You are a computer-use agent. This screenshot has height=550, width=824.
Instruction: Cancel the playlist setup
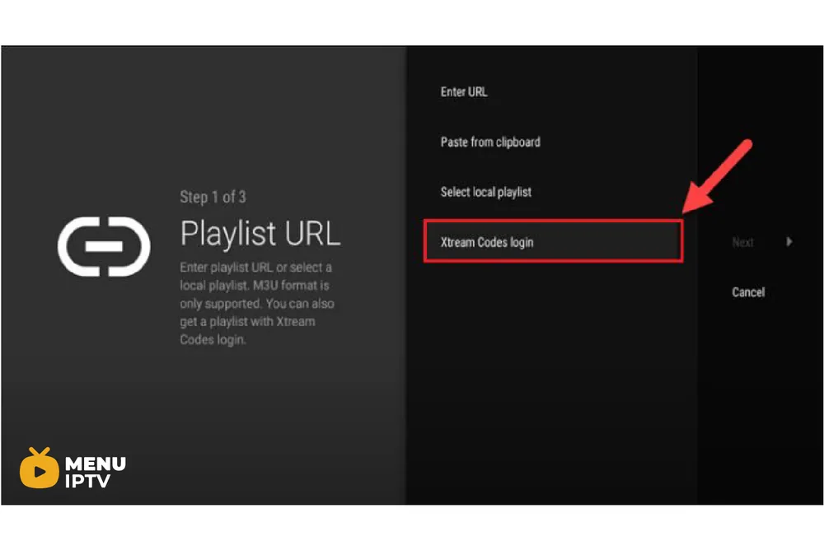click(748, 292)
